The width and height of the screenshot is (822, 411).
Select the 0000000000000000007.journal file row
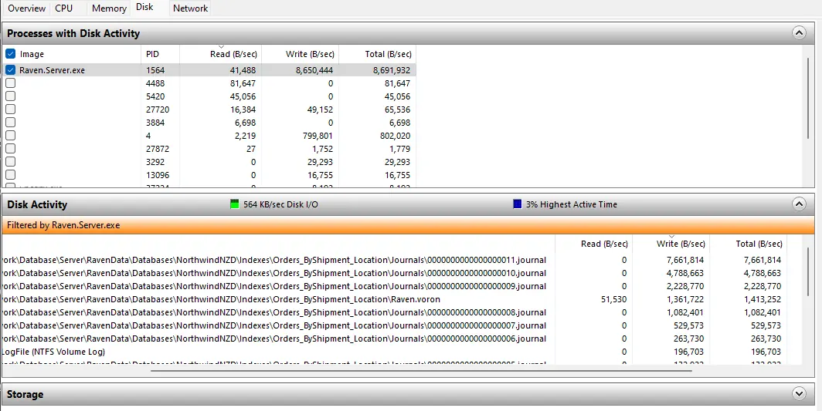pos(394,325)
